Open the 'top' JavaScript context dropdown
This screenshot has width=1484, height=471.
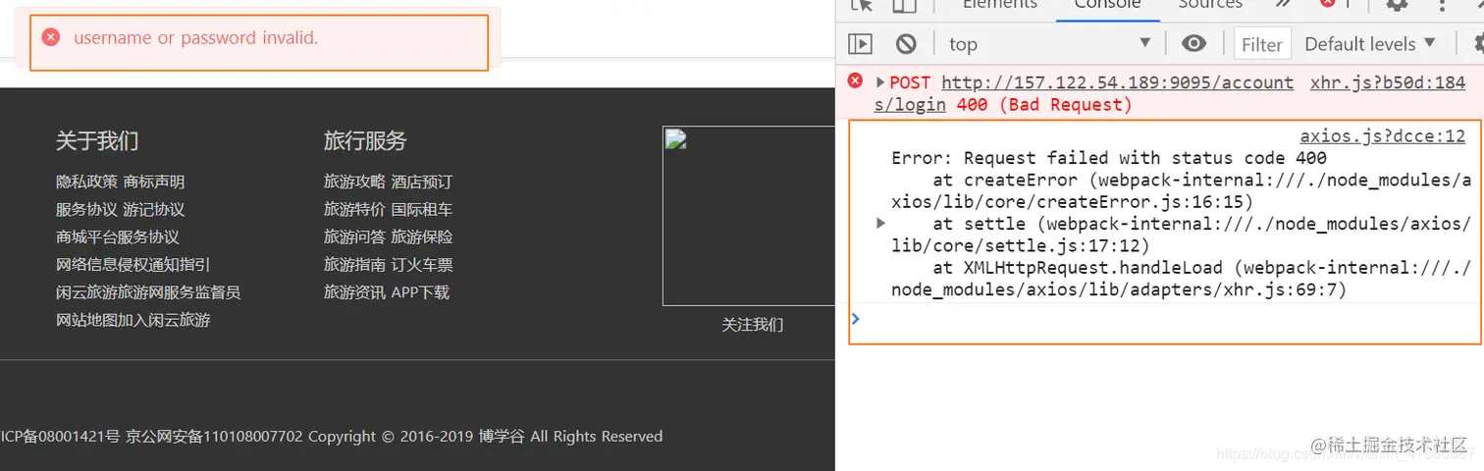tap(1048, 43)
